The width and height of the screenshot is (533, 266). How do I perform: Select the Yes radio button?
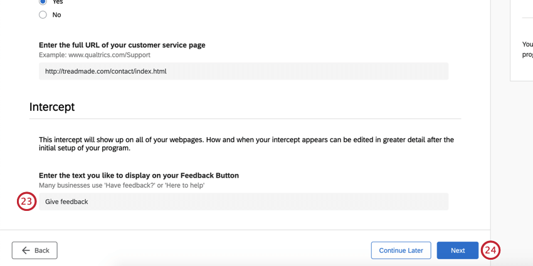[43, 2]
